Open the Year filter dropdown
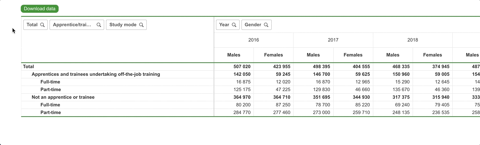Screen dimensions: 480x145 tap(228, 25)
